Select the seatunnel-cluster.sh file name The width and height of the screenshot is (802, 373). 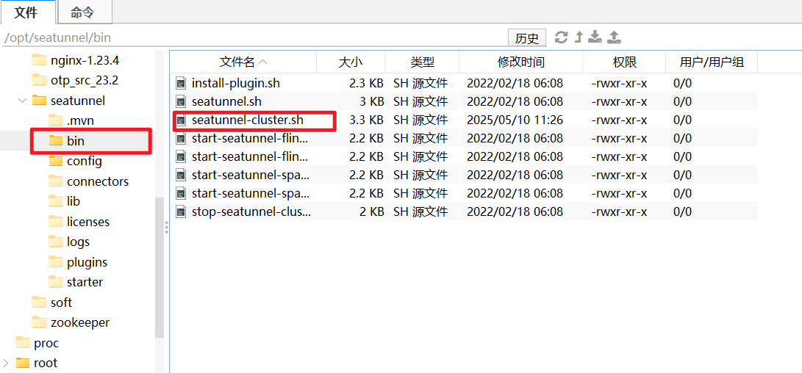(248, 120)
